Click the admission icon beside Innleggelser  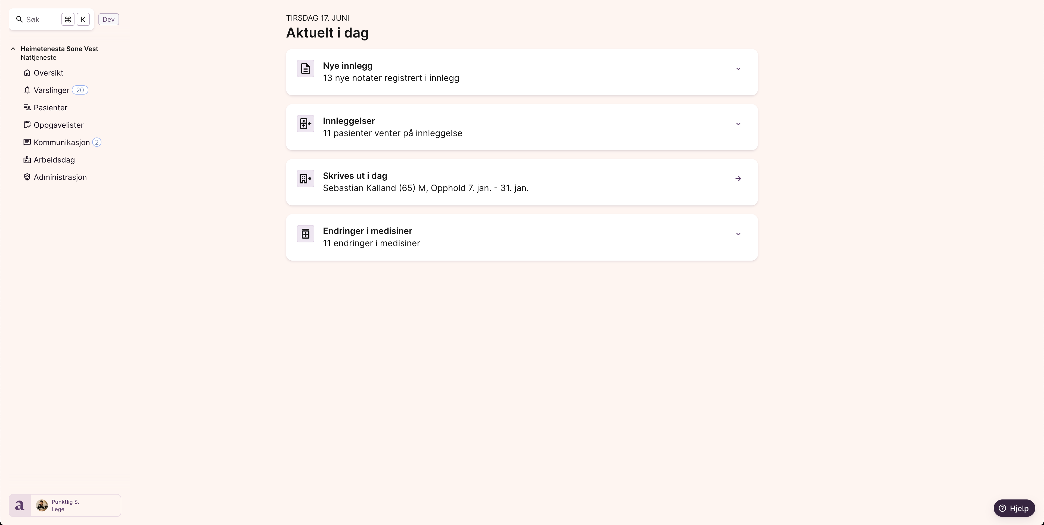coord(305,124)
